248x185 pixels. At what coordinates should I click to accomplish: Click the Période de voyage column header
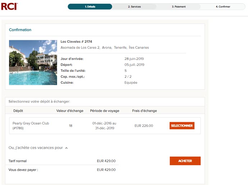pyautogui.click(x=105, y=111)
